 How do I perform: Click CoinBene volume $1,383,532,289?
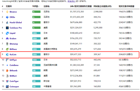coord(77,65)
